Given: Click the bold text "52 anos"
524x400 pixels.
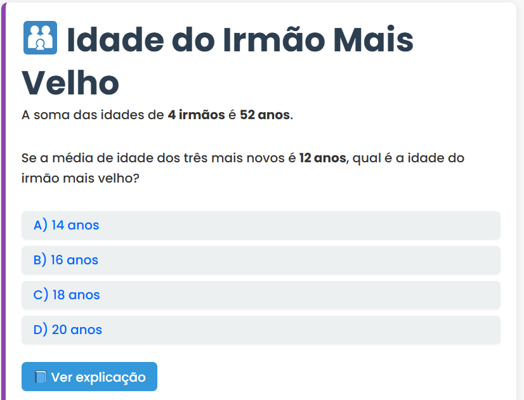Looking at the screenshot, I should [x=265, y=115].
